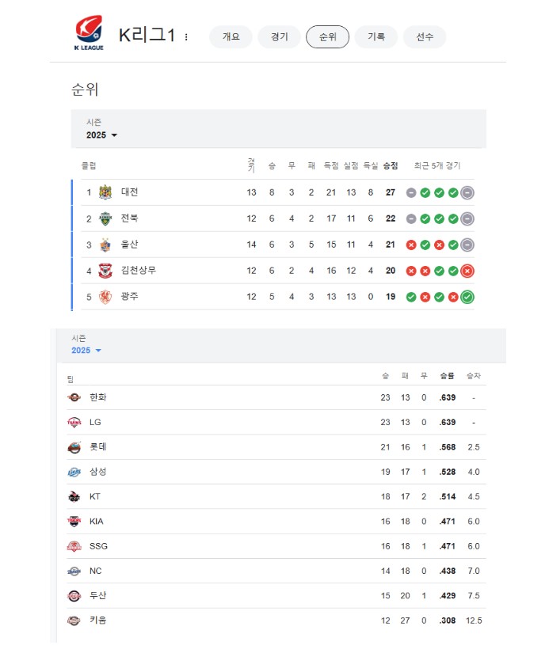Open the baseball 시즌 2025 dropdown
Viewport: 549px width, 653px height.
pos(86,350)
